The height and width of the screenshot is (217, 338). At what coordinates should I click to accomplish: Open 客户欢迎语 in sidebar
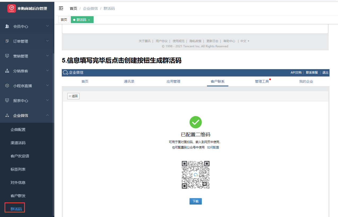point(20,156)
